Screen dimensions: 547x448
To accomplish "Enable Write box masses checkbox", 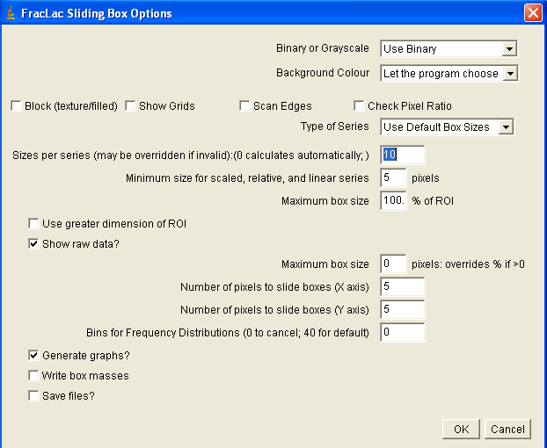I will coord(33,376).
